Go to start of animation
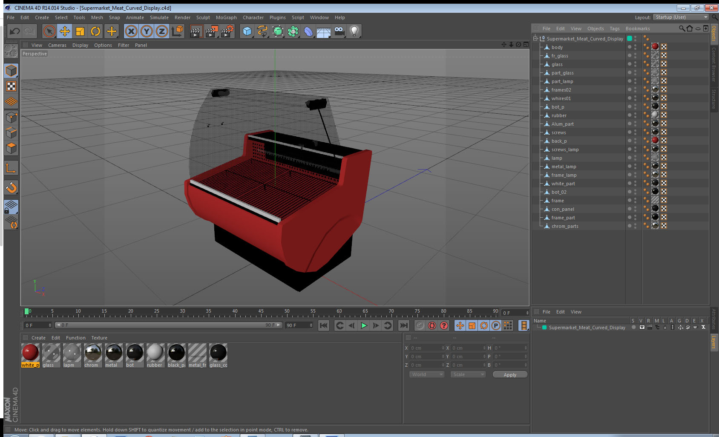719x437 pixels. [324, 325]
